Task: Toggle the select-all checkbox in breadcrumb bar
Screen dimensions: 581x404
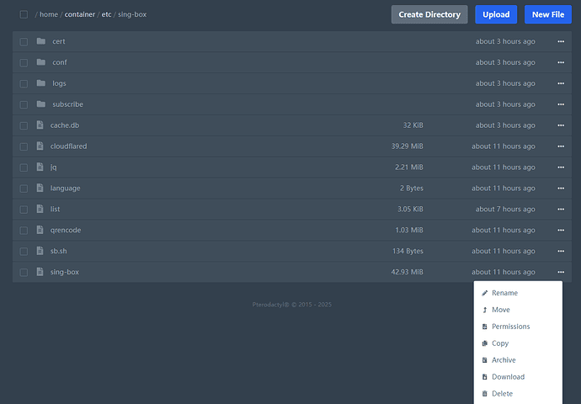Action: 24,14
